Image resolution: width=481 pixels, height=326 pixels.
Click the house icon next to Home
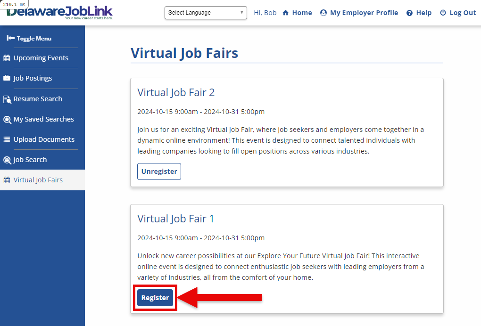[285, 13]
